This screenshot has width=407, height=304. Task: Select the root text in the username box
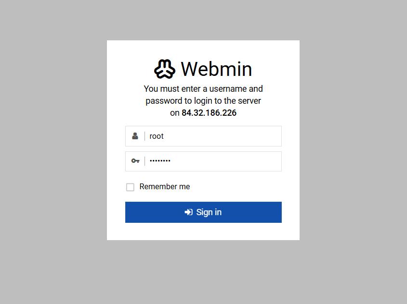tap(157, 136)
